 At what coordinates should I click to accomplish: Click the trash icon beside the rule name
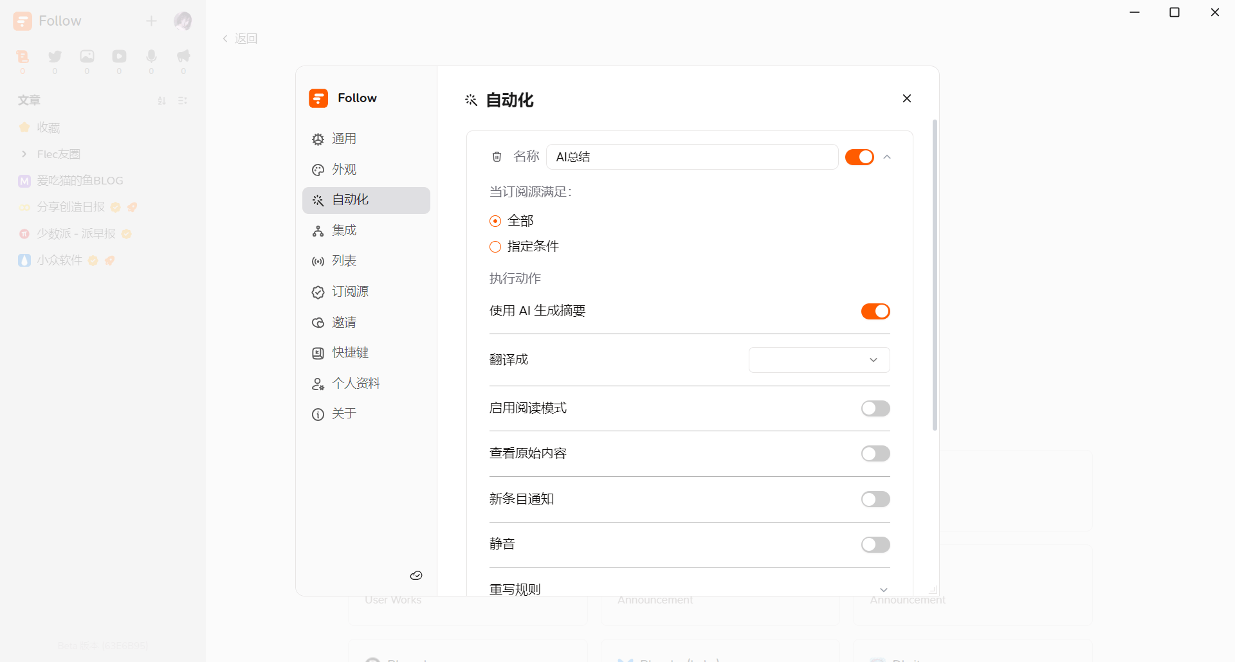497,157
